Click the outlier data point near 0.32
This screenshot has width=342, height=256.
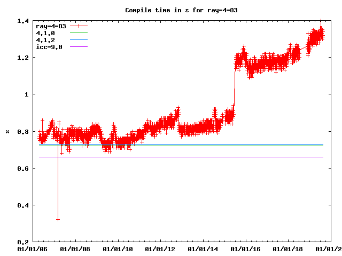[x=58, y=219]
